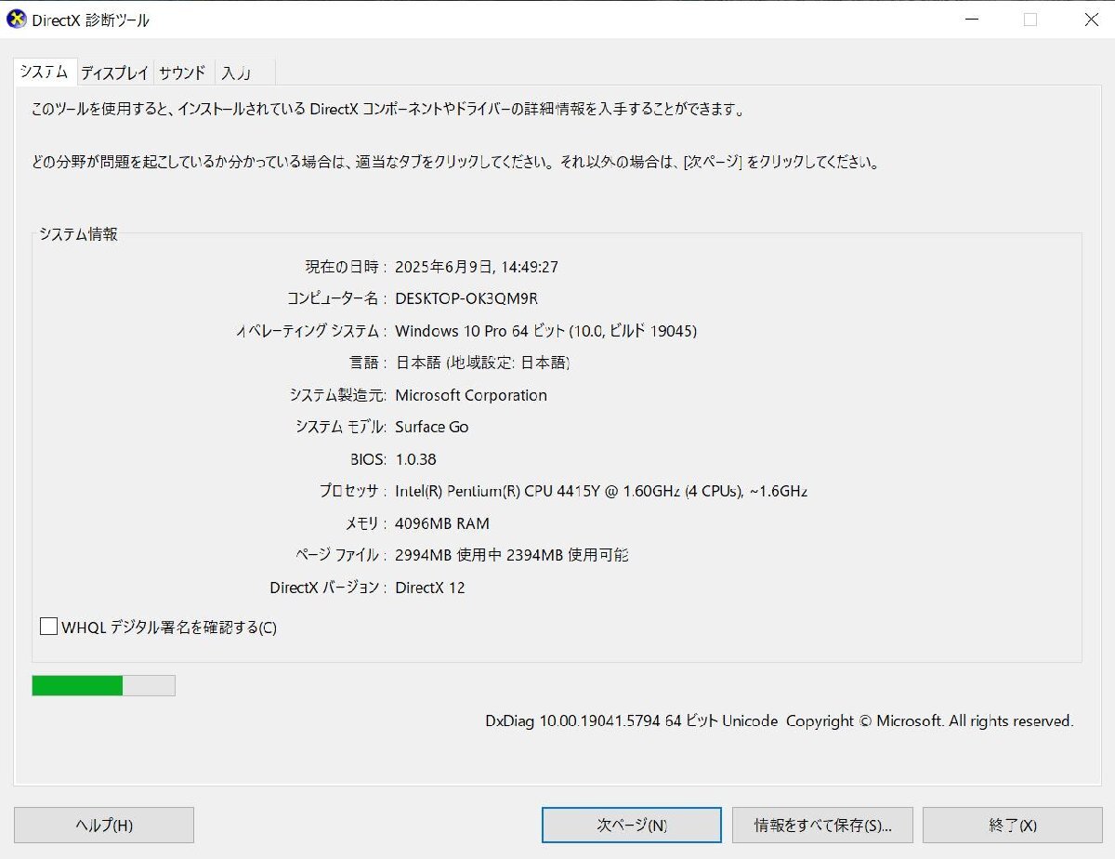Click the システム情報 group label

coord(78,234)
